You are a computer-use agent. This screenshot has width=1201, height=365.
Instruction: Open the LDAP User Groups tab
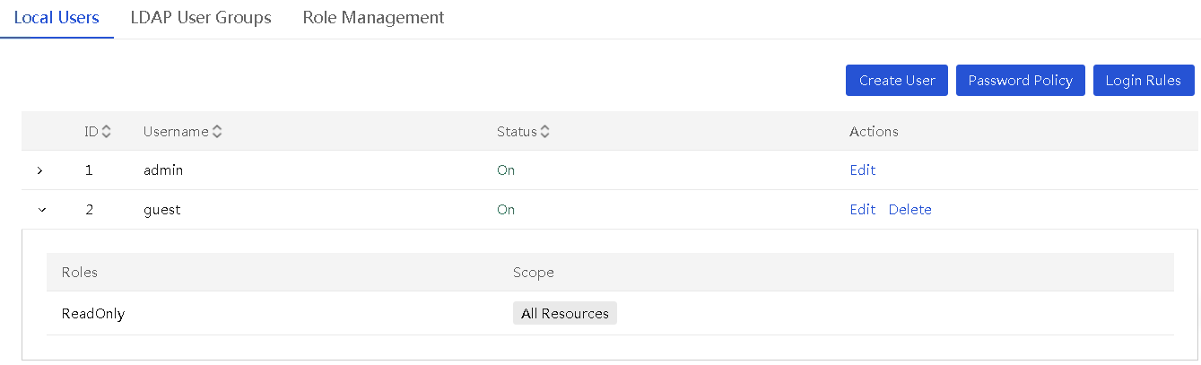point(201,18)
